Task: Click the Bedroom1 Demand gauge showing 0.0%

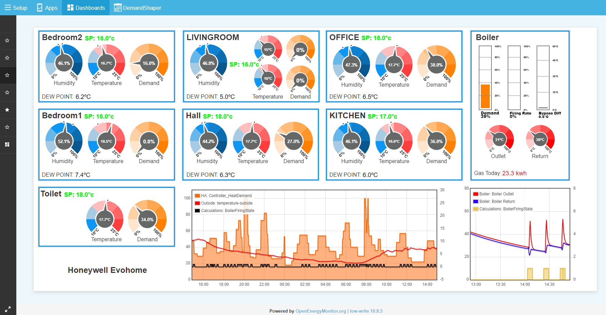Action: (x=149, y=141)
